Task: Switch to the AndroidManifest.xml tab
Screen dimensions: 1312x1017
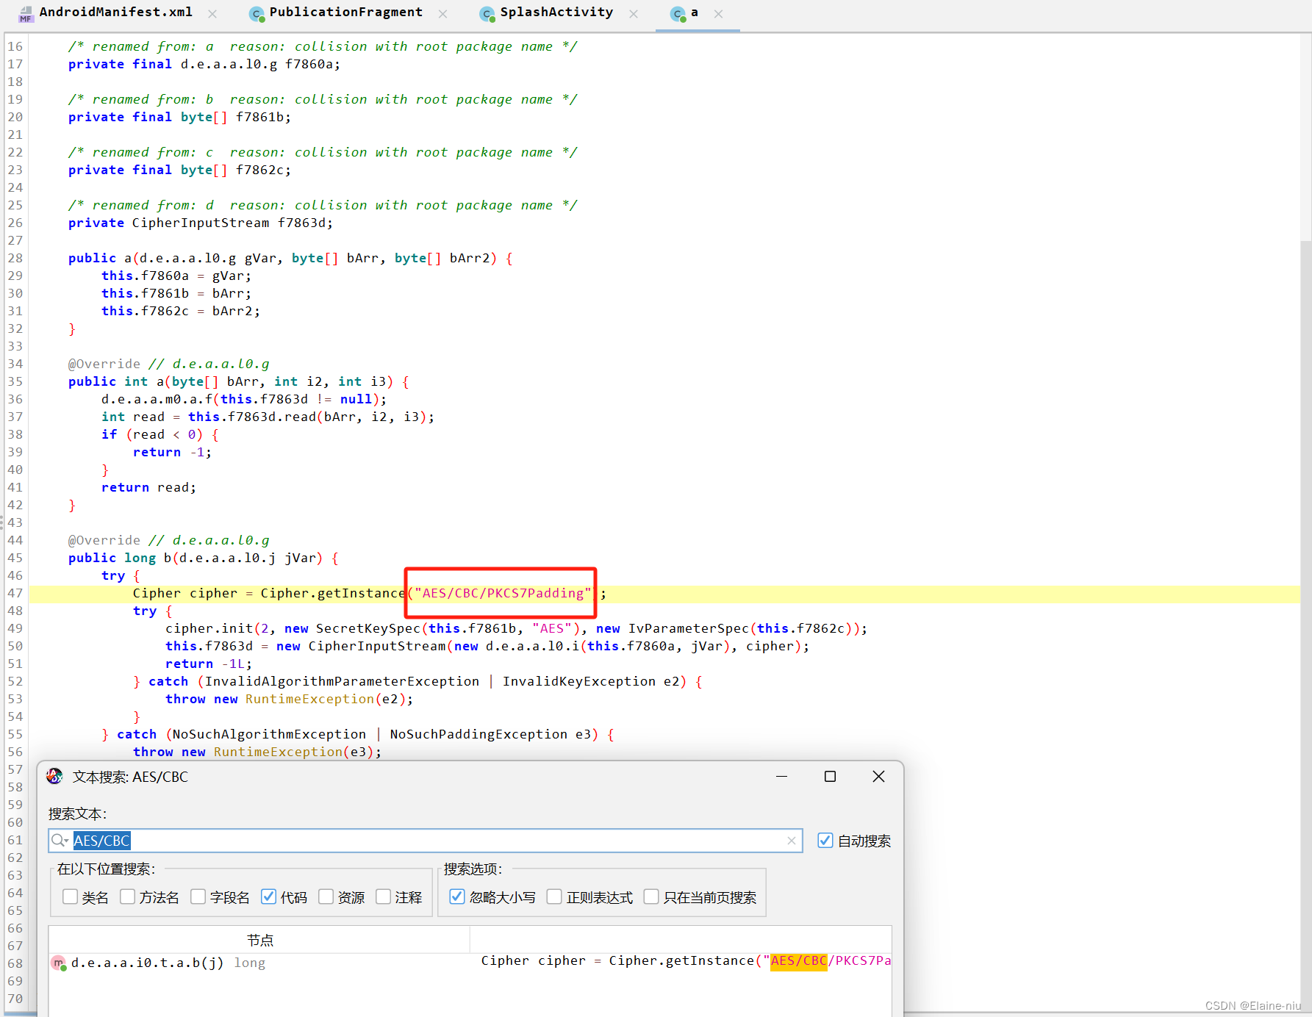Action: pyautogui.click(x=115, y=12)
